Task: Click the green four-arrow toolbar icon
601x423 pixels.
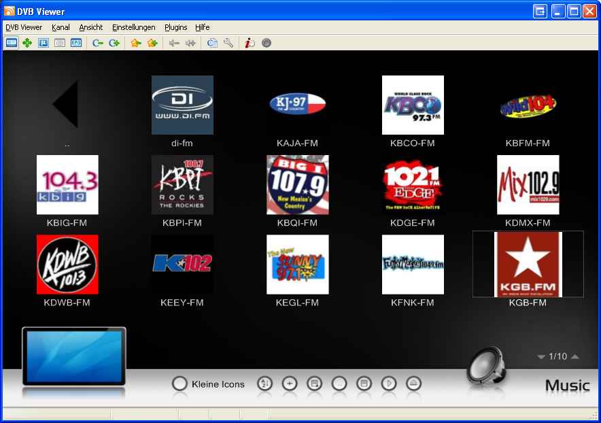Action: pos(27,43)
